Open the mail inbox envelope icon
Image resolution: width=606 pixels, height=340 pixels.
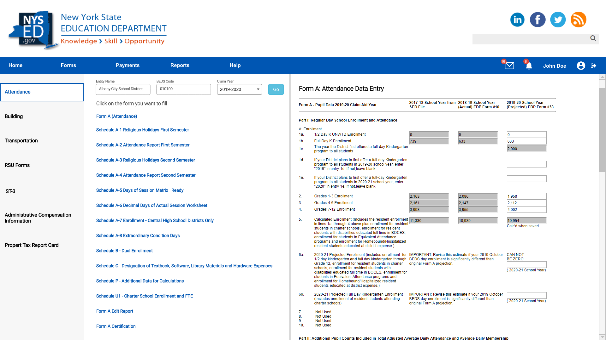tap(509, 65)
